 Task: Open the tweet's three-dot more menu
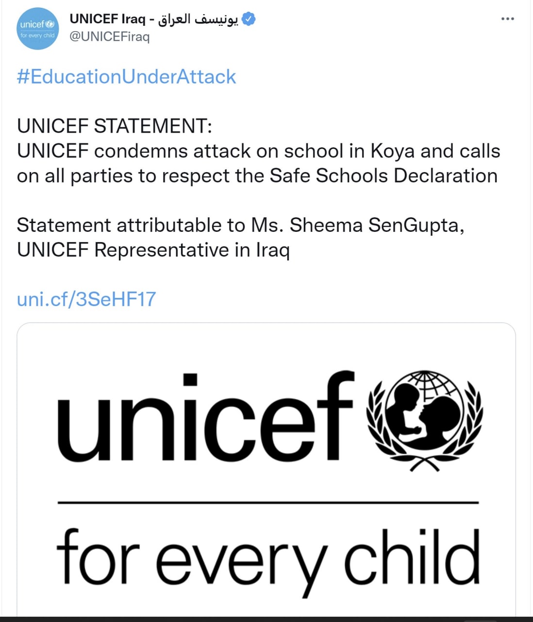coord(507,19)
